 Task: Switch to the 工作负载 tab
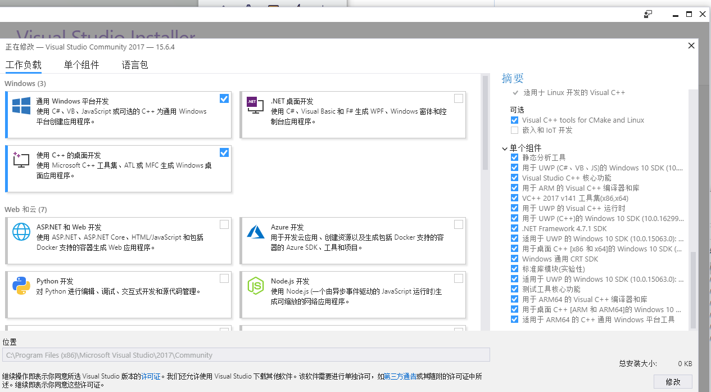click(x=24, y=65)
